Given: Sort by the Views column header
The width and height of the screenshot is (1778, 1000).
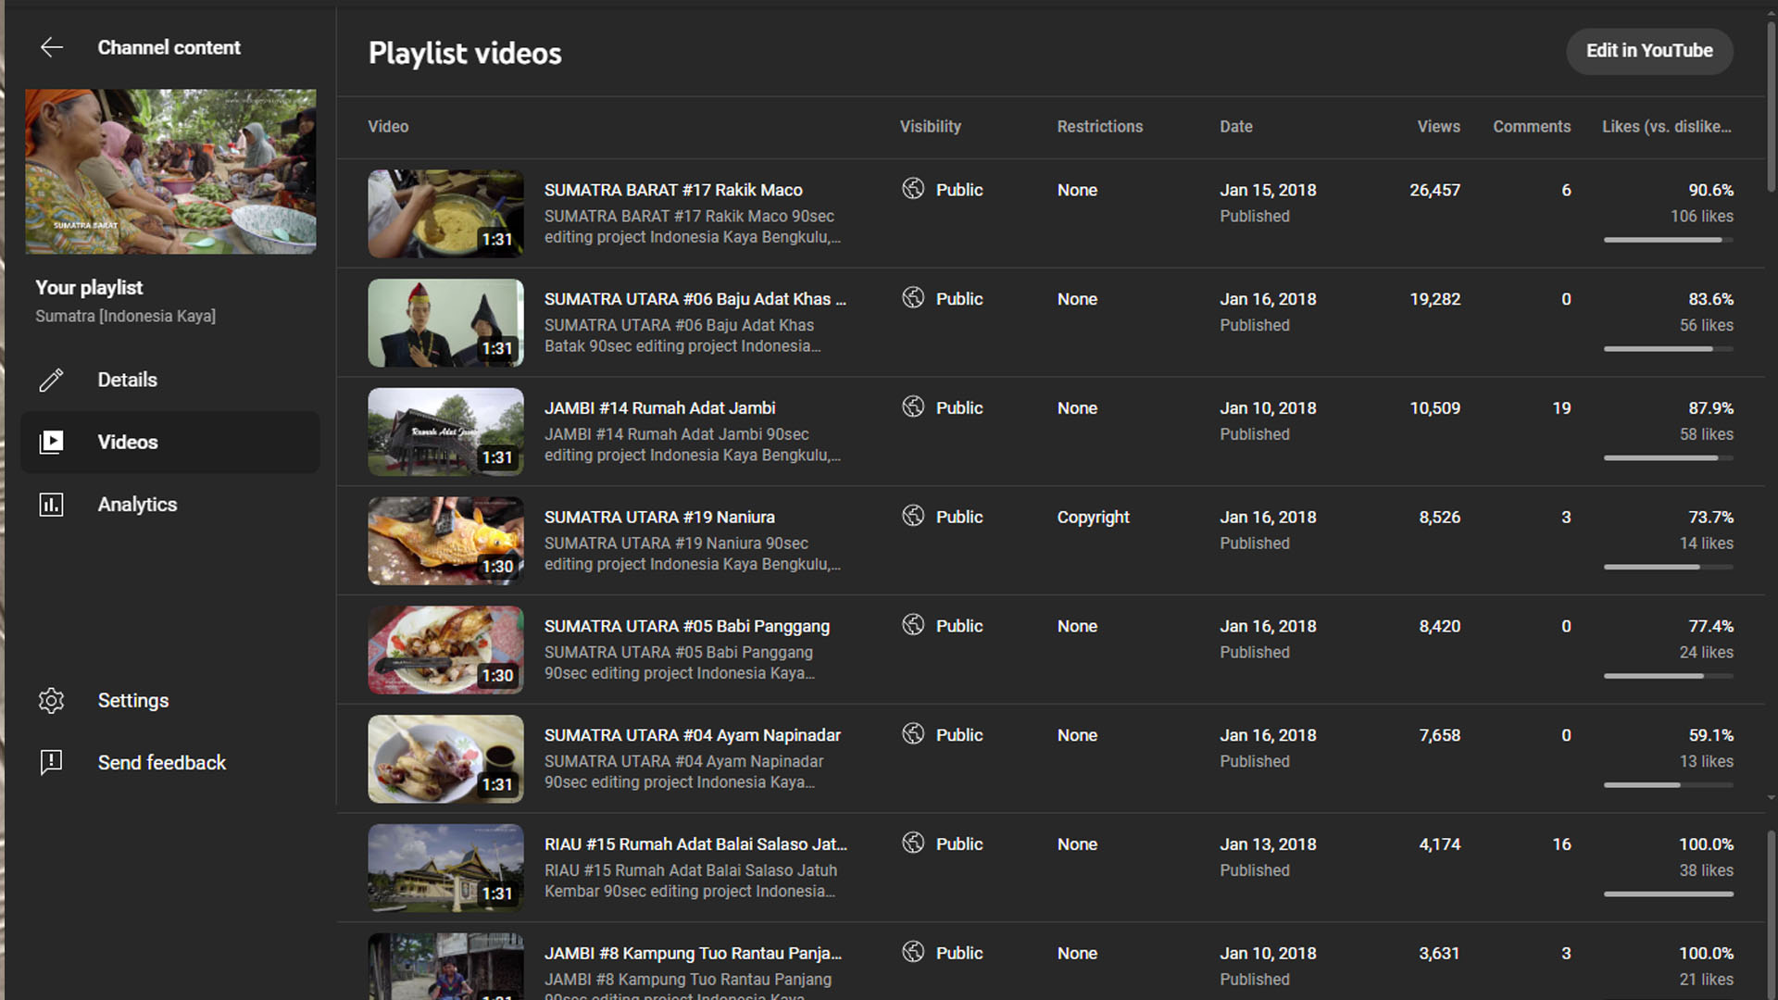Looking at the screenshot, I should click(x=1437, y=127).
